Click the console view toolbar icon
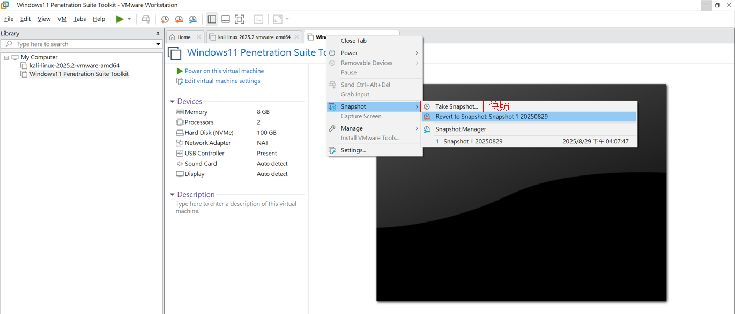Viewport: 735px width, 314px height. click(258, 19)
